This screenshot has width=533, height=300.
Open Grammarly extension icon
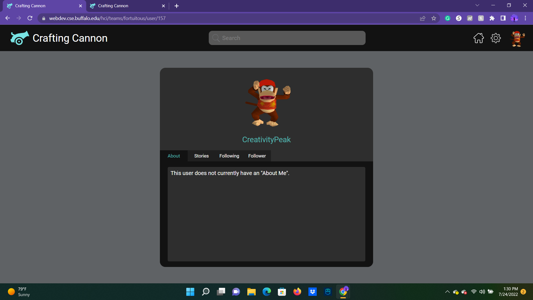point(447,18)
